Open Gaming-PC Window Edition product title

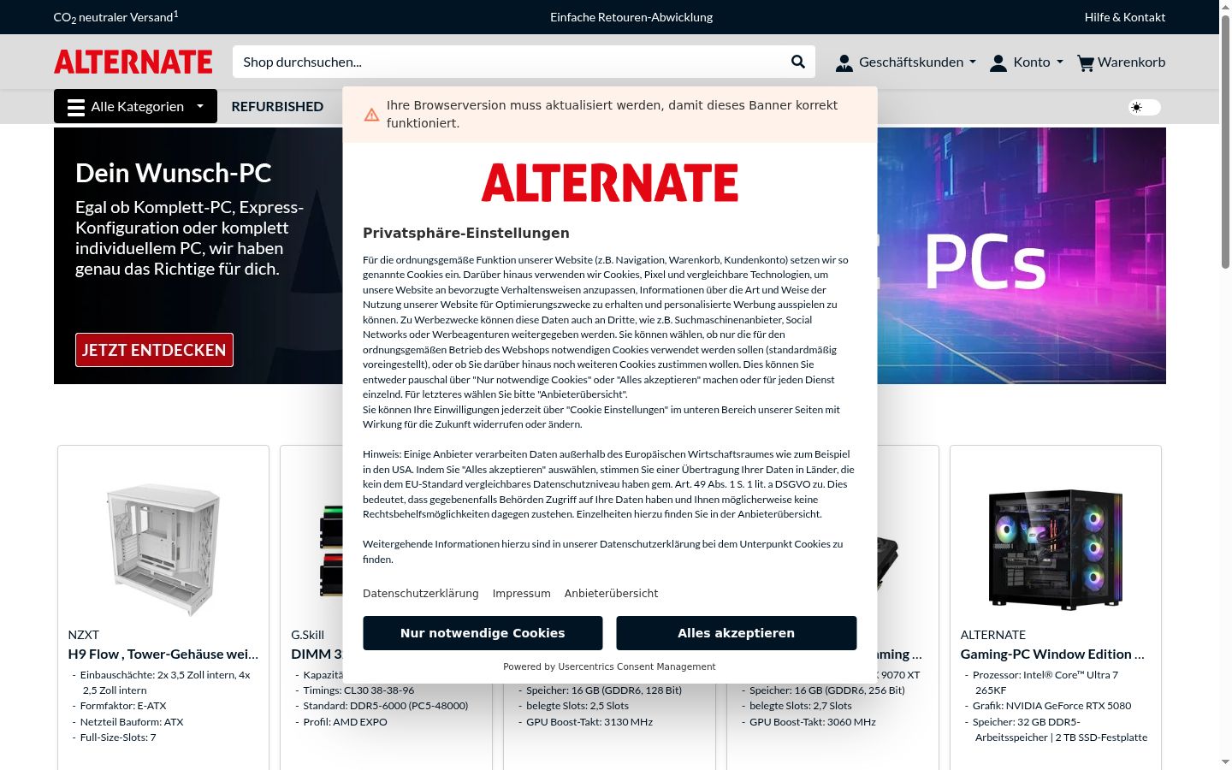[x=1052, y=654]
